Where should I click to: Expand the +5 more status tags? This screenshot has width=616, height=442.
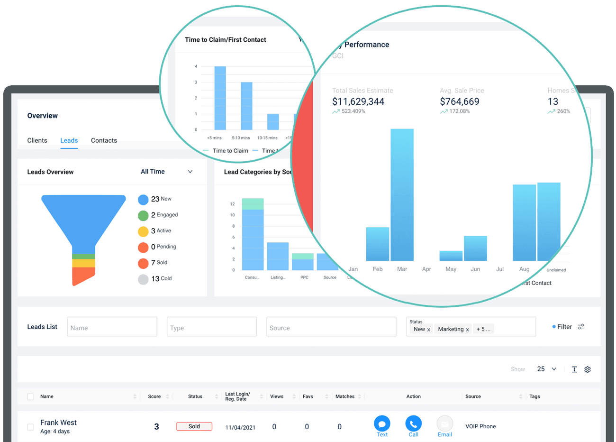[x=483, y=329]
